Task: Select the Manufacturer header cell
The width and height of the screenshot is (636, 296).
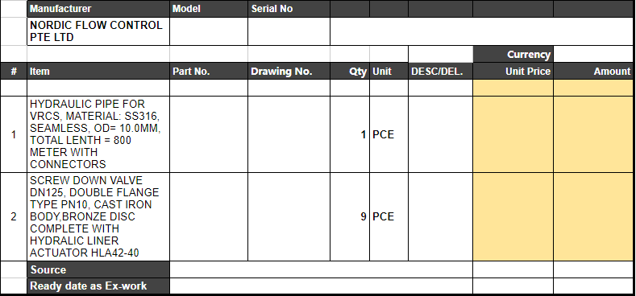Action: click(98, 9)
